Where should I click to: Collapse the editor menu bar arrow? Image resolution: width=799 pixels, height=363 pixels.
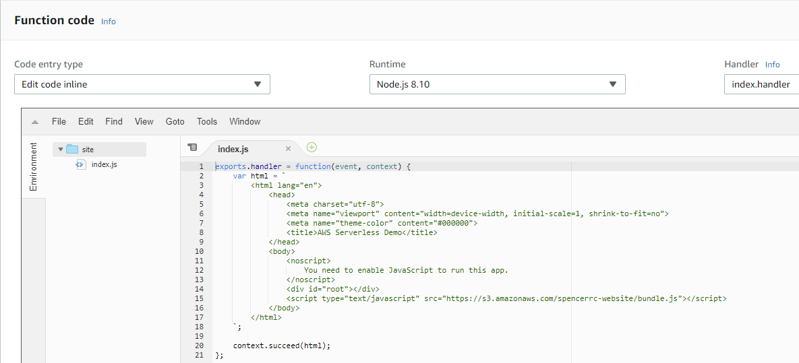tap(34, 122)
